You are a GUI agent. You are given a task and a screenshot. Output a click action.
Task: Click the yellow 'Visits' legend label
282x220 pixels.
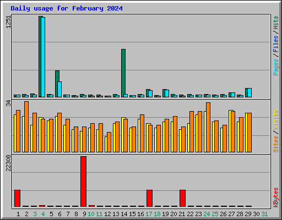276,119
